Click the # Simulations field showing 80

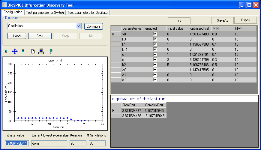[97, 143]
